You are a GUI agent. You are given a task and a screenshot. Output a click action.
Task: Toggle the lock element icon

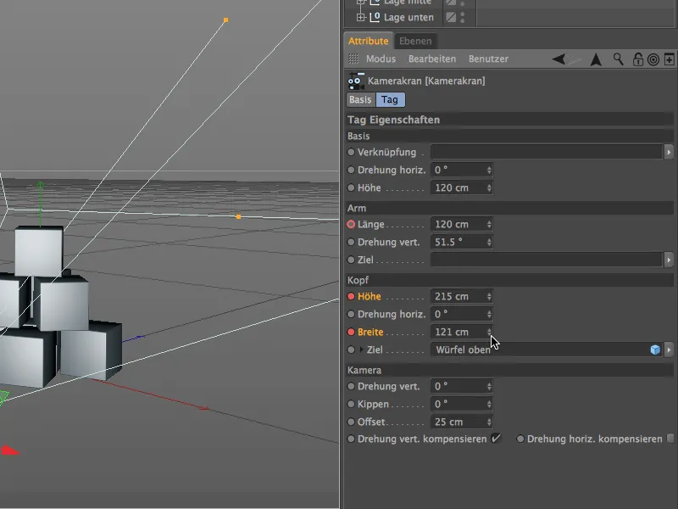coord(638,59)
